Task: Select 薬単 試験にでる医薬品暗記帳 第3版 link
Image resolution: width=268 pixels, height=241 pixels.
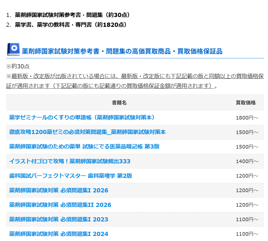Action: click(84, 147)
